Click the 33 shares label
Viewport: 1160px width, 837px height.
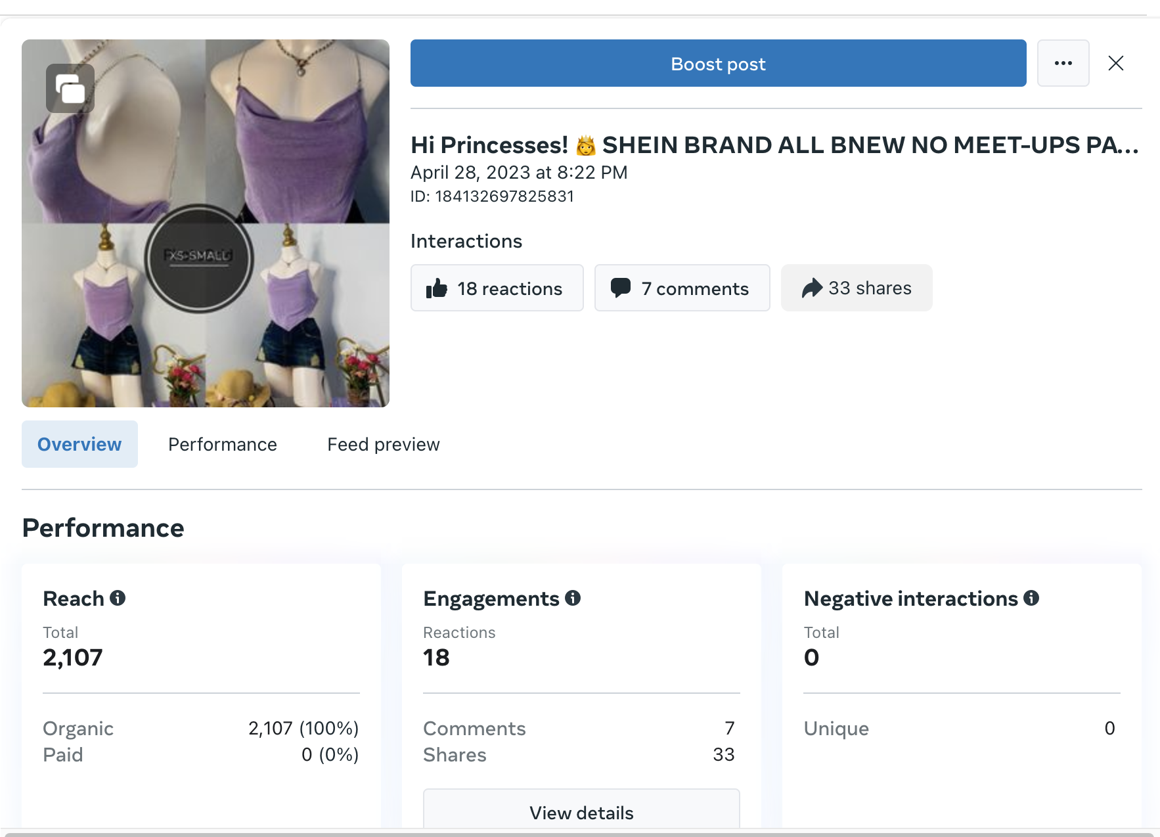click(870, 288)
